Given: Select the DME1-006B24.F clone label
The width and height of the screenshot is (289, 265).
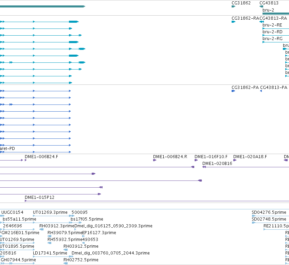Looking at the screenshot, I should click(x=41, y=157).
